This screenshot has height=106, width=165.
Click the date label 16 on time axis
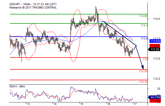click(108, 104)
